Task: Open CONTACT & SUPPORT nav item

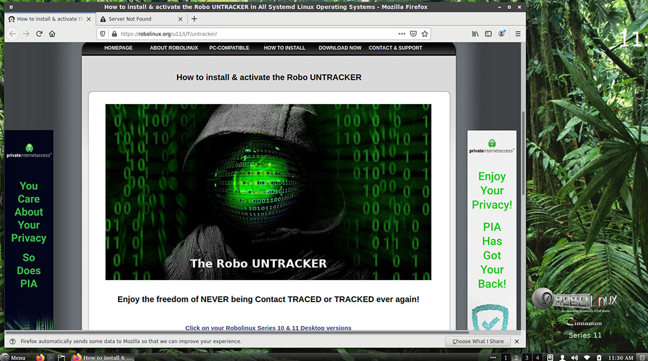Action: pos(395,48)
